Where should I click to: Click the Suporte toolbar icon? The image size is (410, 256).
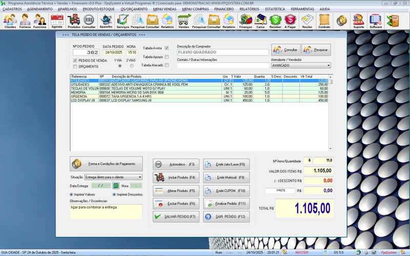(x=359, y=20)
